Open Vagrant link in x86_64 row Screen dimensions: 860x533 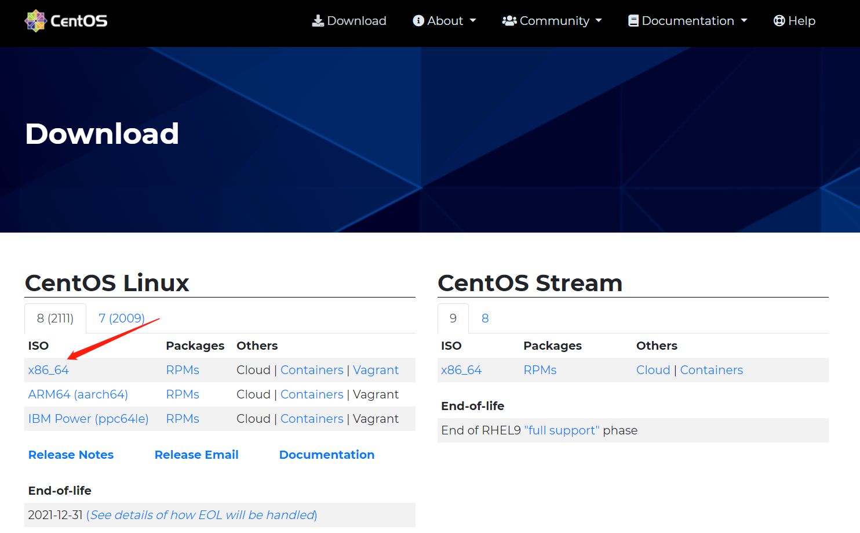376,370
